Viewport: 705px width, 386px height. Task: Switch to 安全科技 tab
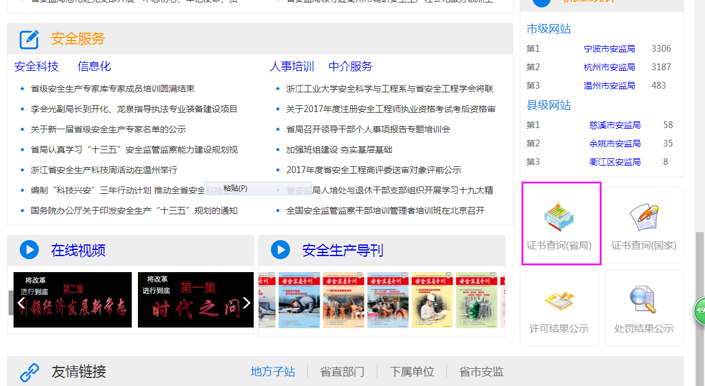pos(36,66)
